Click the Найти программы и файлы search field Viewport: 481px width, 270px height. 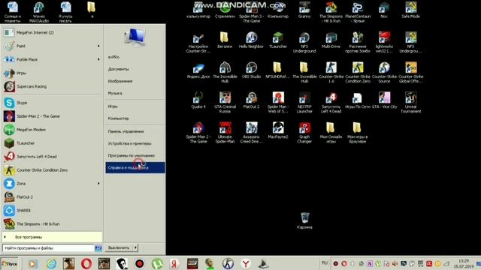click(x=48, y=248)
